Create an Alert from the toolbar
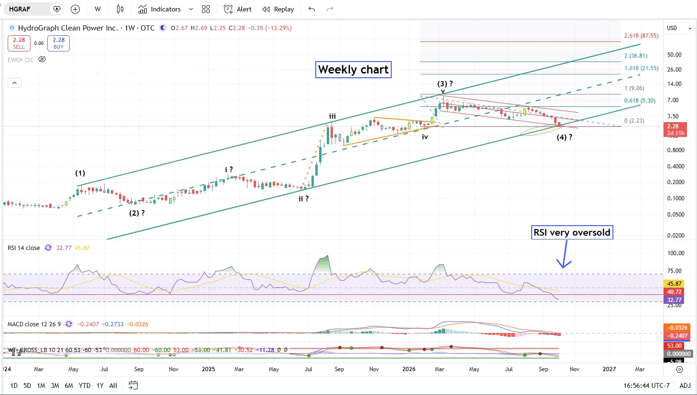This screenshot has width=697, height=395. coord(237,9)
